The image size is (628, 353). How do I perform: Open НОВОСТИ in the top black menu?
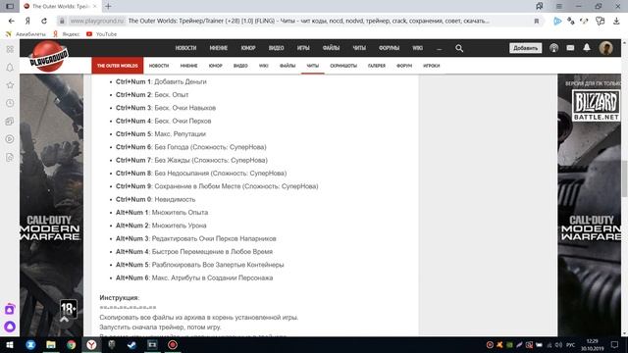[x=185, y=48]
